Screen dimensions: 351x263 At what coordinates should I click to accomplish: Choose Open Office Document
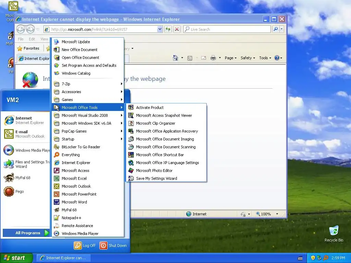88,58
